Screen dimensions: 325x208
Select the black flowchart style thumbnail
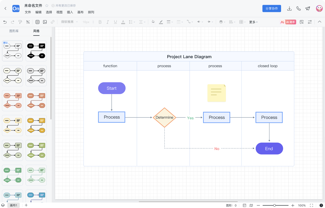pyautogui.click(x=36, y=51)
